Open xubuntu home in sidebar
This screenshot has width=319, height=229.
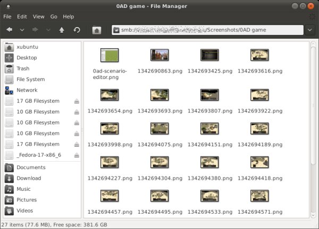click(x=42, y=47)
